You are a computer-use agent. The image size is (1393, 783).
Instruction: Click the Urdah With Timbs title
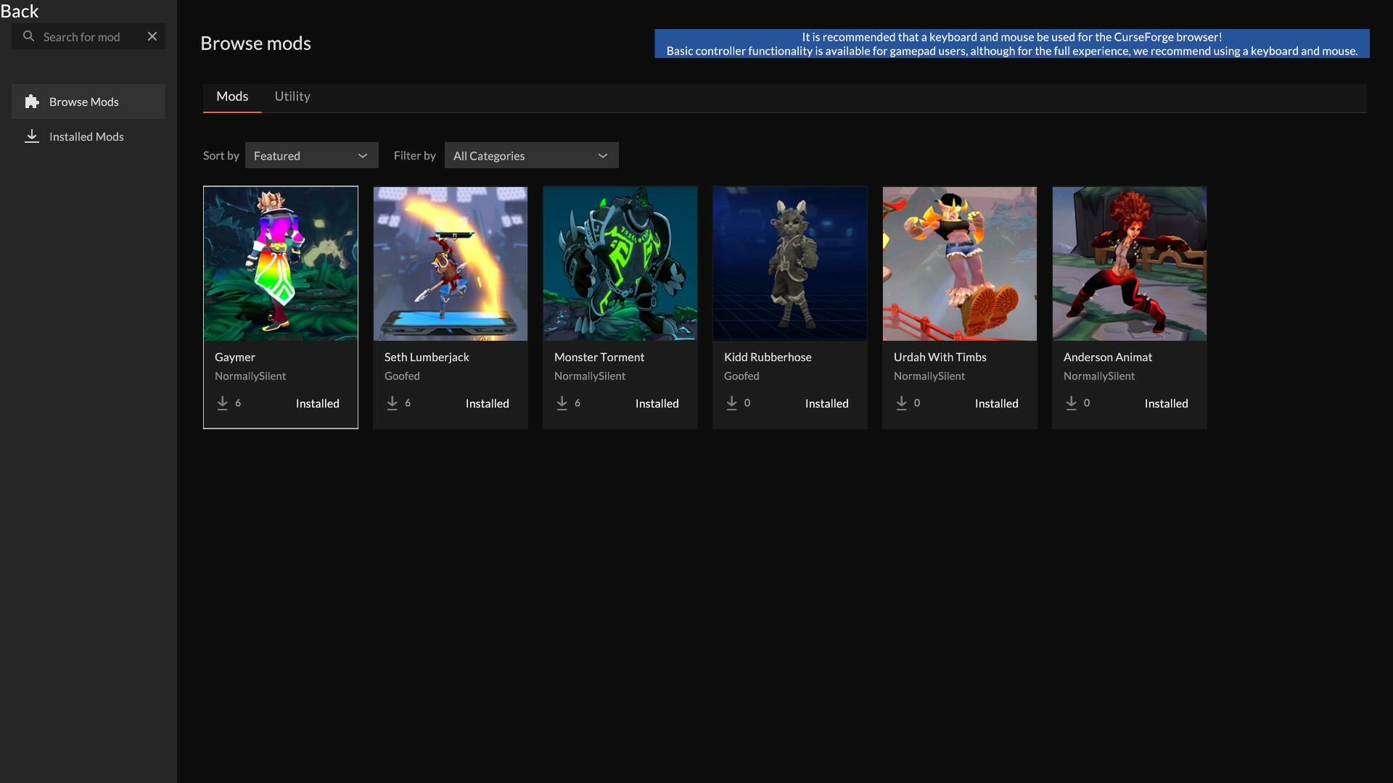(x=940, y=357)
